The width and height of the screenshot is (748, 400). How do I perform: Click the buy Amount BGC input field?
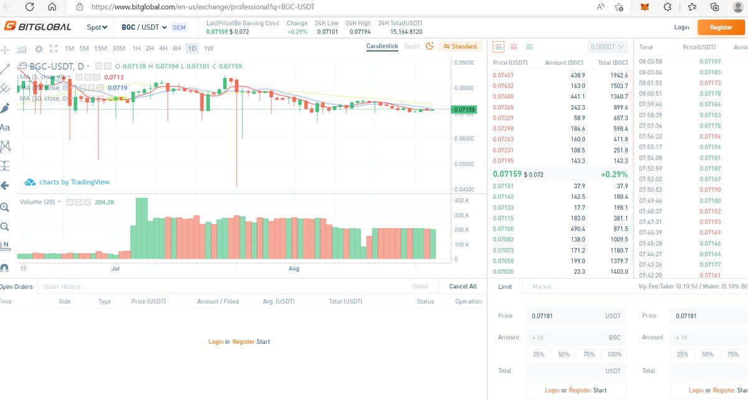(576, 337)
